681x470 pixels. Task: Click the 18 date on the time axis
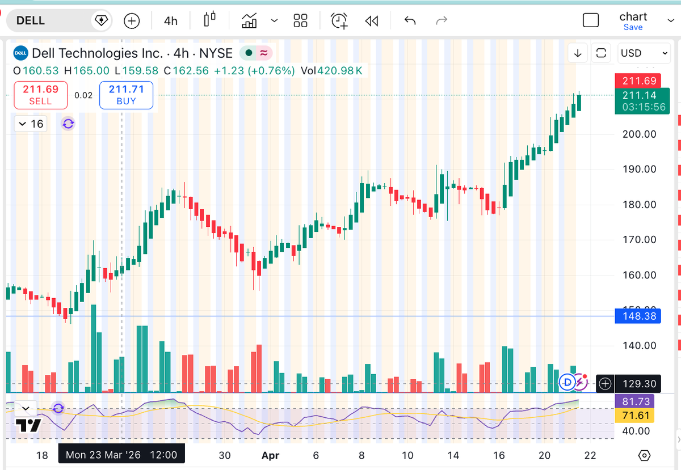coord(42,455)
